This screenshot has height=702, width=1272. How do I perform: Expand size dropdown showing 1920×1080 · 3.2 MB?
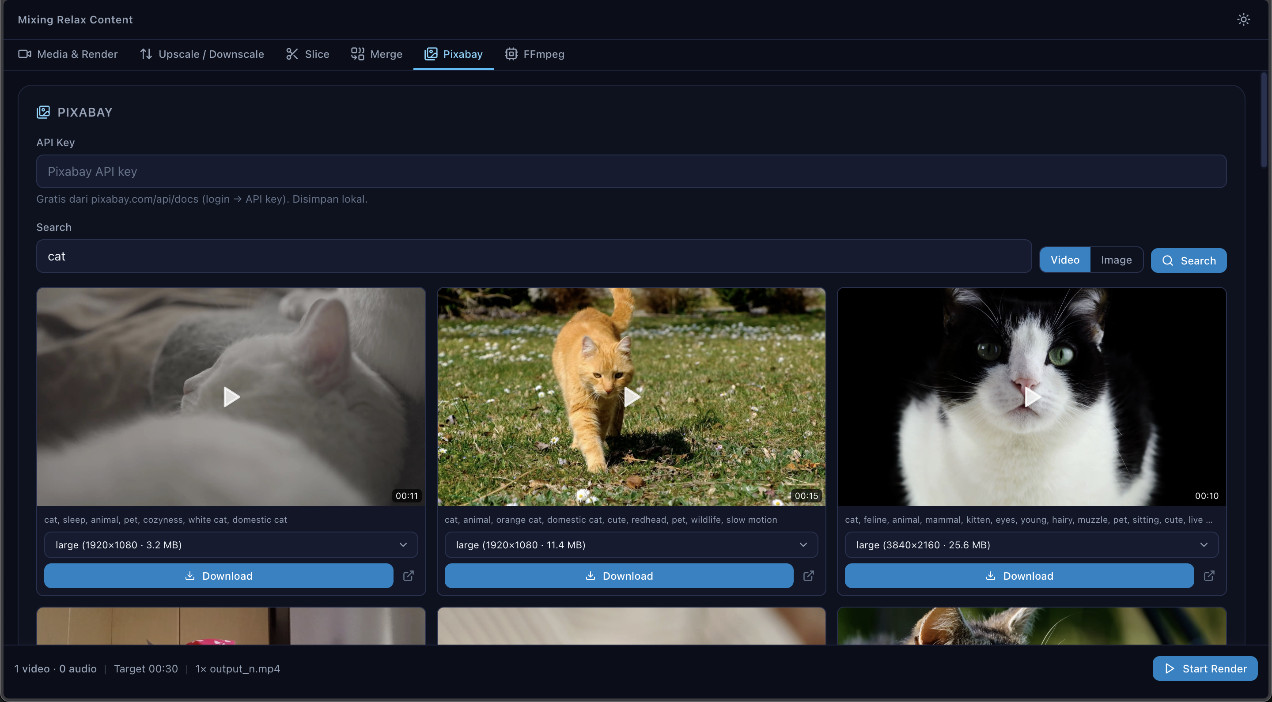(x=231, y=544)
